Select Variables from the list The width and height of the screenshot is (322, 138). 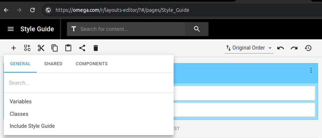[x=21, y=102]
